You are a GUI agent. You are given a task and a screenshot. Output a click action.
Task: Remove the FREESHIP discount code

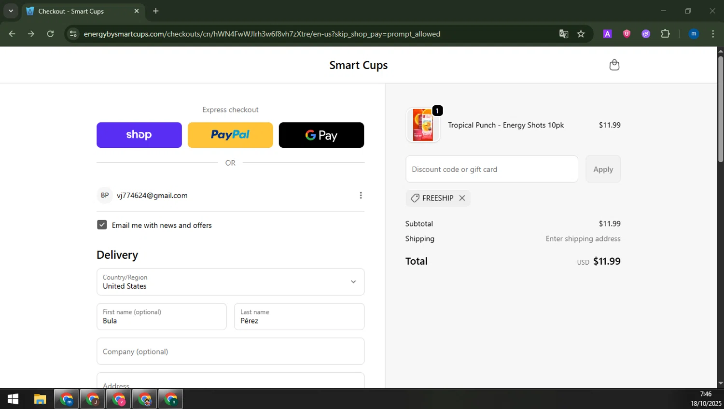(462, 198)
